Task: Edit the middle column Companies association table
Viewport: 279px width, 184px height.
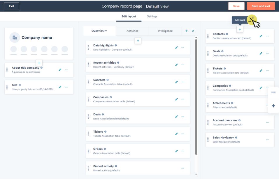Action: [x=176, y=99]
